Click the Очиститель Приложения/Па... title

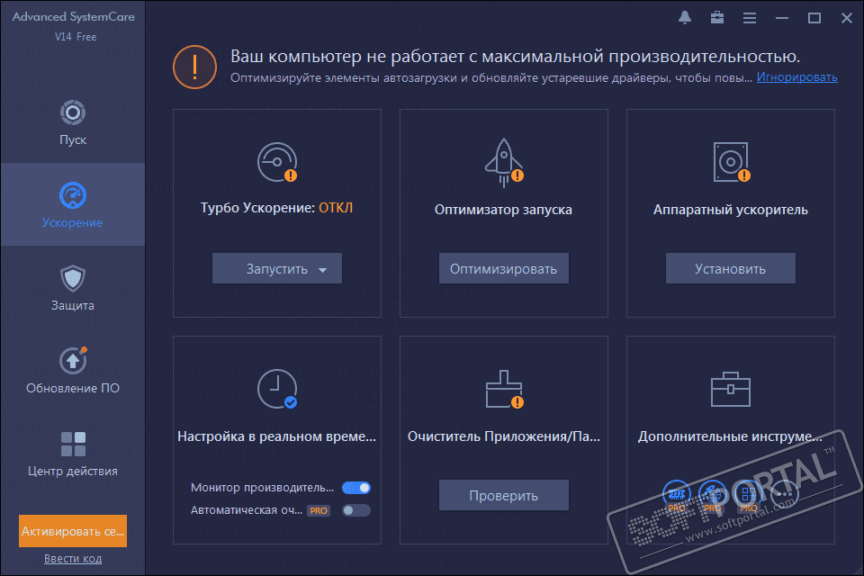pyautogui.click(x=504, y=436)
